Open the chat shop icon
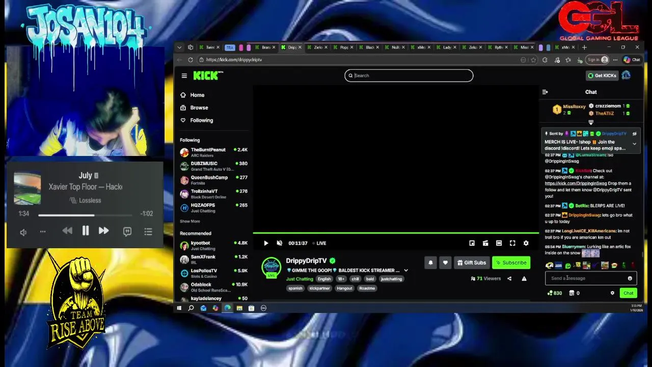The image size is (652, 367). coord(572,293)
